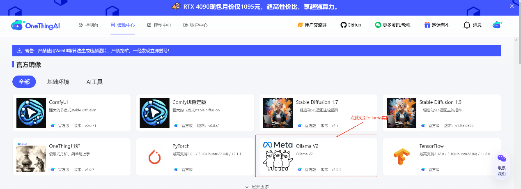Open the user avatar in top-right

pyautogui.click(x=497, y=25)
